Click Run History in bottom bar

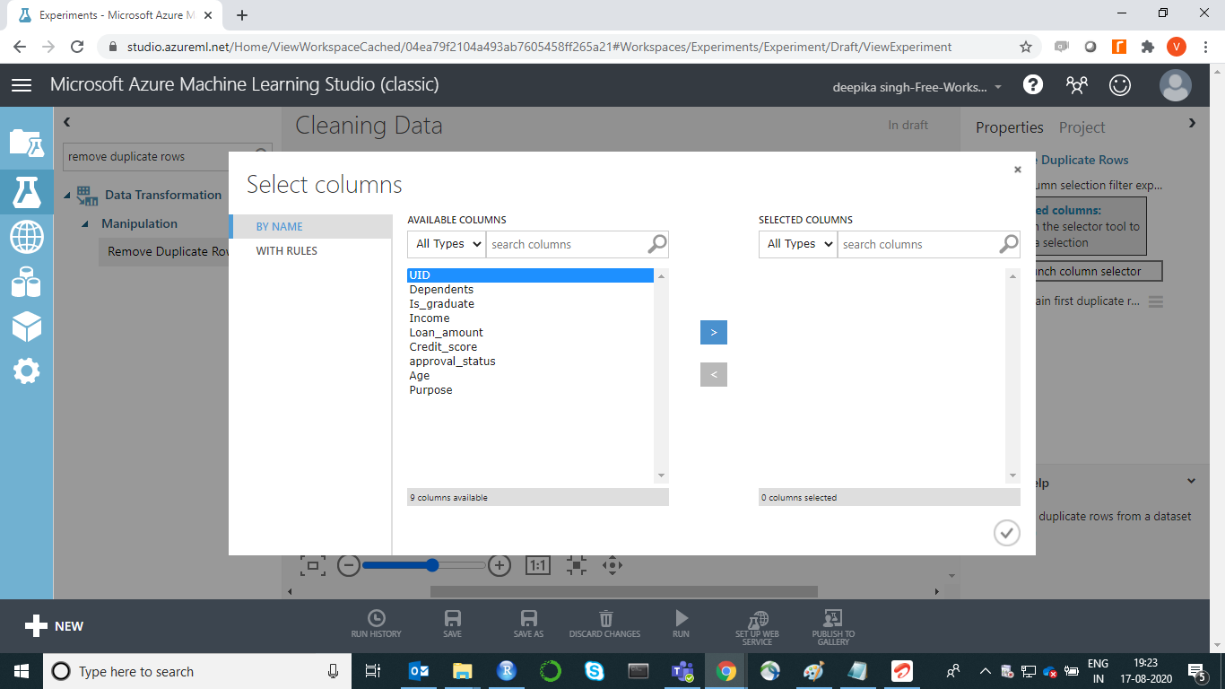pyautogui.click(x=377, y=624)
